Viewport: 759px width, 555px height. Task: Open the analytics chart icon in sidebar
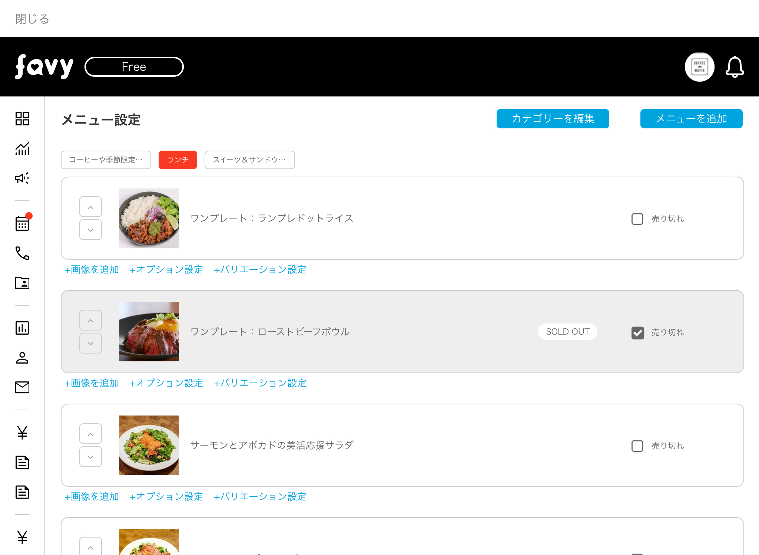(x=22, y=148)
